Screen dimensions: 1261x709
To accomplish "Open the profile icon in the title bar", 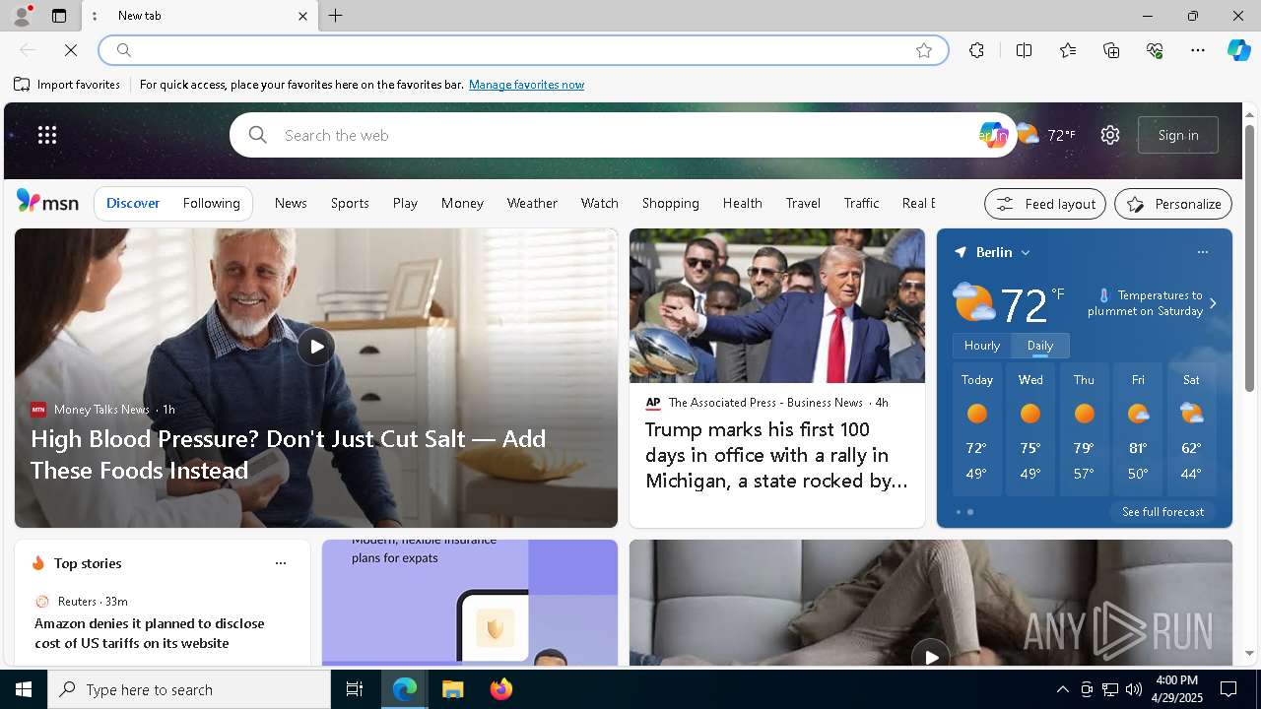I will 21,16.
